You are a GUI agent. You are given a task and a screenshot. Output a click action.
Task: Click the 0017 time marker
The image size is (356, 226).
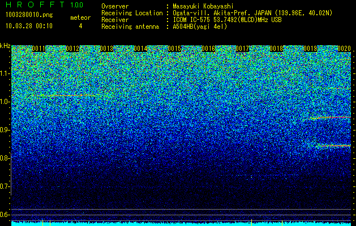point(242,49)
